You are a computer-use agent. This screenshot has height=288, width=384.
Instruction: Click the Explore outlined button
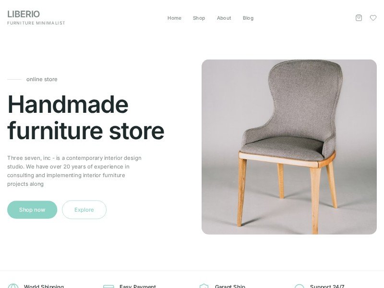tap(84, 210)
